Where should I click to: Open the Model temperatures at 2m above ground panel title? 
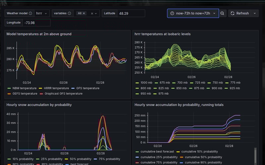pyautogui.click(x=39, y=34)
